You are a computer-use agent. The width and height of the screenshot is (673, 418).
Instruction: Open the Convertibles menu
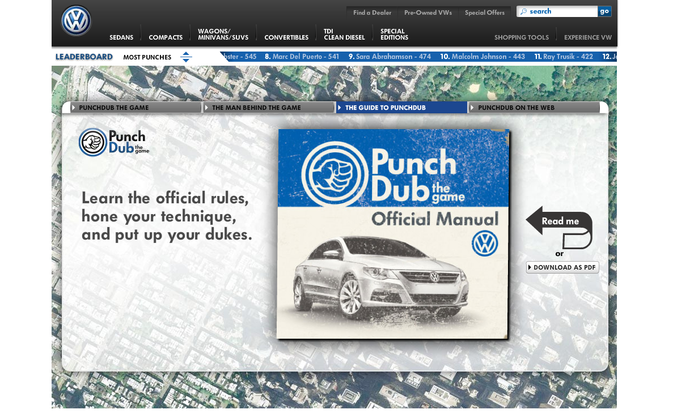pos(286,37)
